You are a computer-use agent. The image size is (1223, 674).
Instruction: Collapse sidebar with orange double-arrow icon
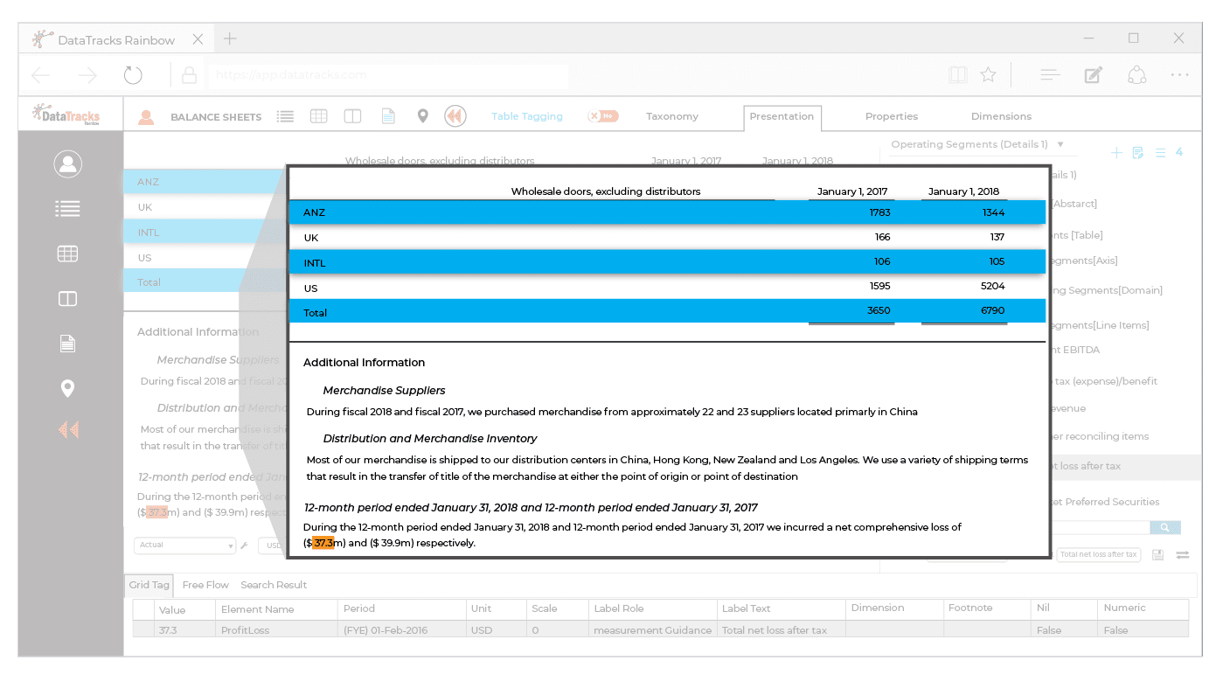[68, 429]
